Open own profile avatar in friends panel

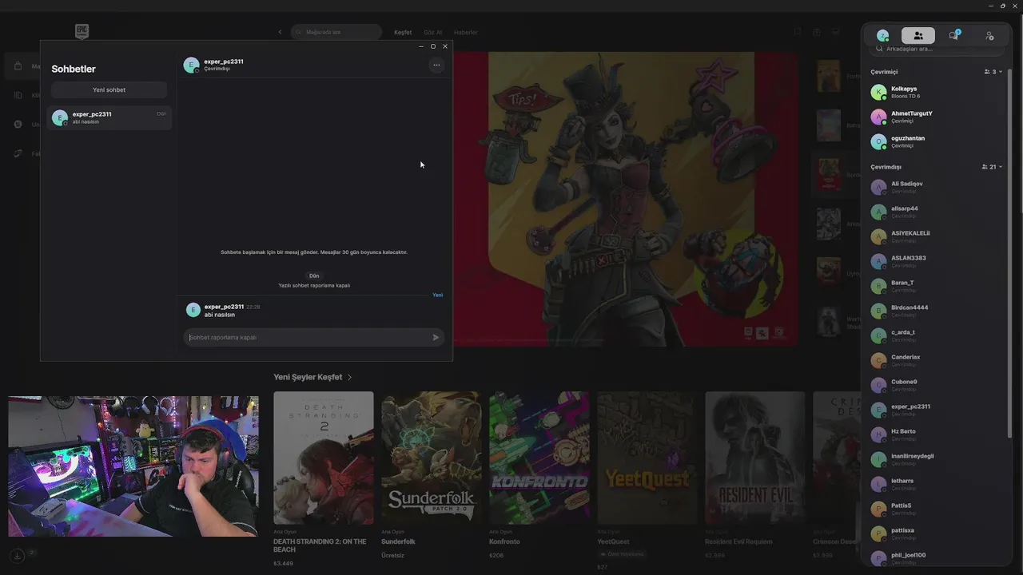click(882, 36)
